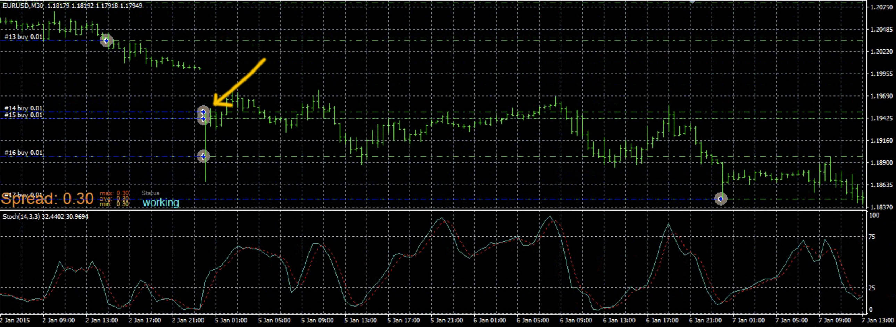
Task: Click the '6 Jan 09:00' time axis label
Action: 576,320
